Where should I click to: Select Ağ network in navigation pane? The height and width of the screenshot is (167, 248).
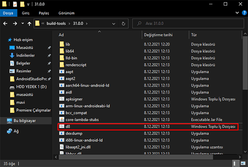pyautogui.click(x=16, y=131)
